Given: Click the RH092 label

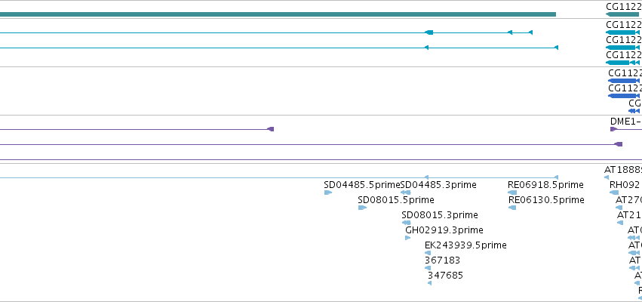Looking at the screenshot, I should (625, 185).
